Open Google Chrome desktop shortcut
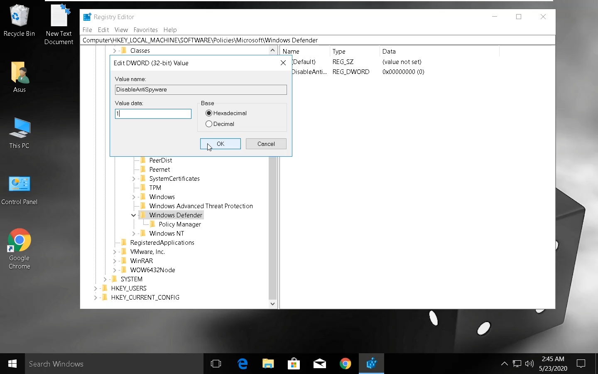Image resolution: width=598 pixels, height=374 pixels. tap(20, 249)
